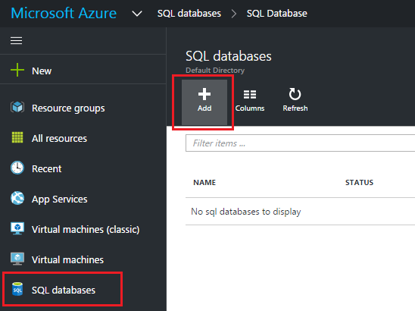This screenshot has height=311, width=415.
Task: Open All resources in the sidebar
Action: coord(59,138)
